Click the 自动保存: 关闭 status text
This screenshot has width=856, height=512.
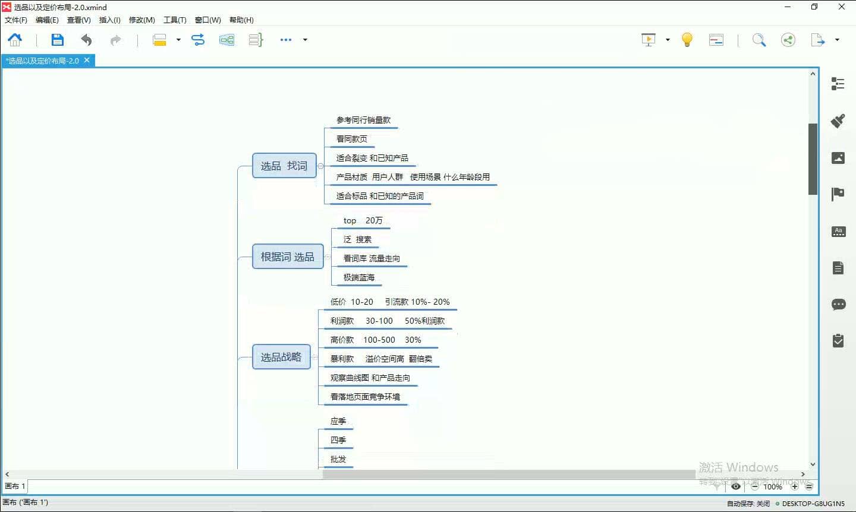pyautogui.click(x=748, y=504)
